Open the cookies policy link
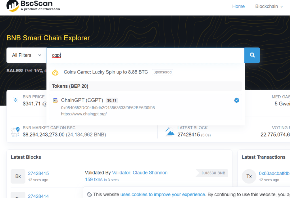The height and width of the screenshot is (198, 290). coord(162,194)
